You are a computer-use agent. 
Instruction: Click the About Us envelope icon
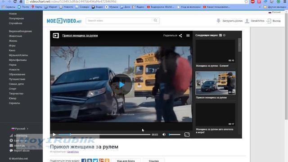point(11,145)
